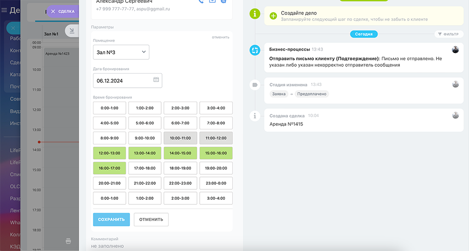The height and width of the screenshot is (251, 469).
Task: Click the Сегодня date label in timeline
Action: click(364, 34)
